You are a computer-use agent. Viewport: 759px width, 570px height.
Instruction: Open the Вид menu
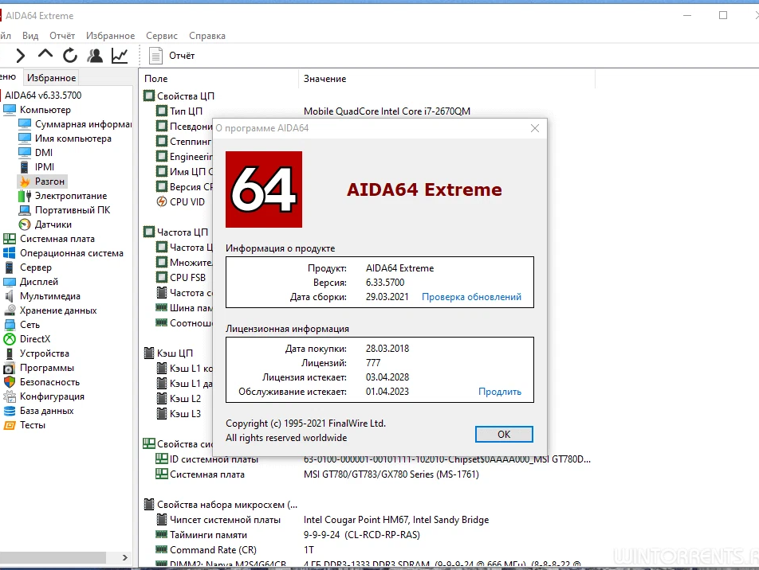point(30,36)
